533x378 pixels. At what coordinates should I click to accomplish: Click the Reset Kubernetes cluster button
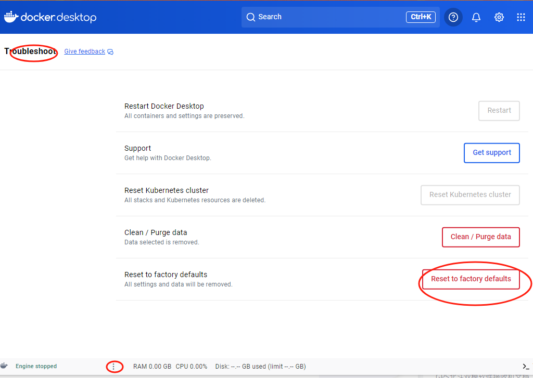pos(470,195)
